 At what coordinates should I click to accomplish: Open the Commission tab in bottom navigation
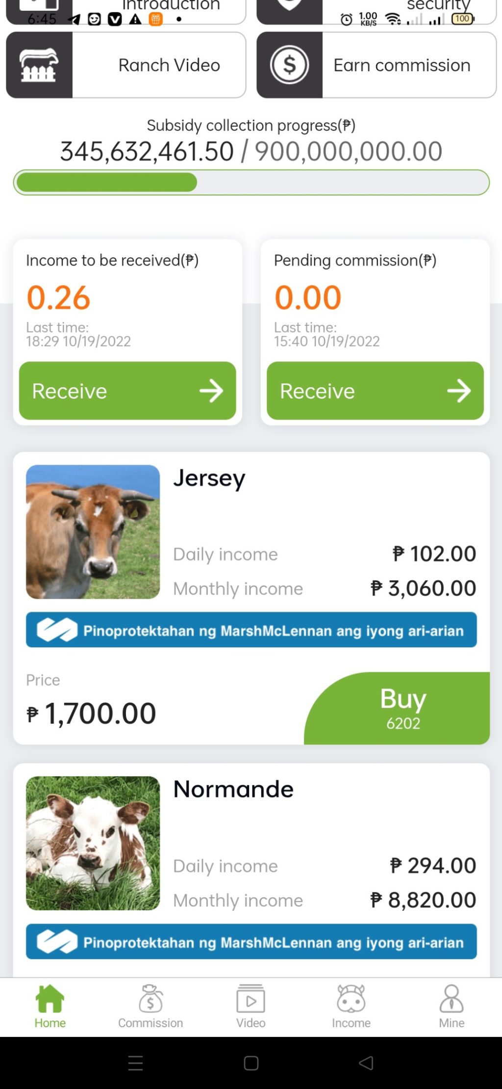[x=151, y=1006]
